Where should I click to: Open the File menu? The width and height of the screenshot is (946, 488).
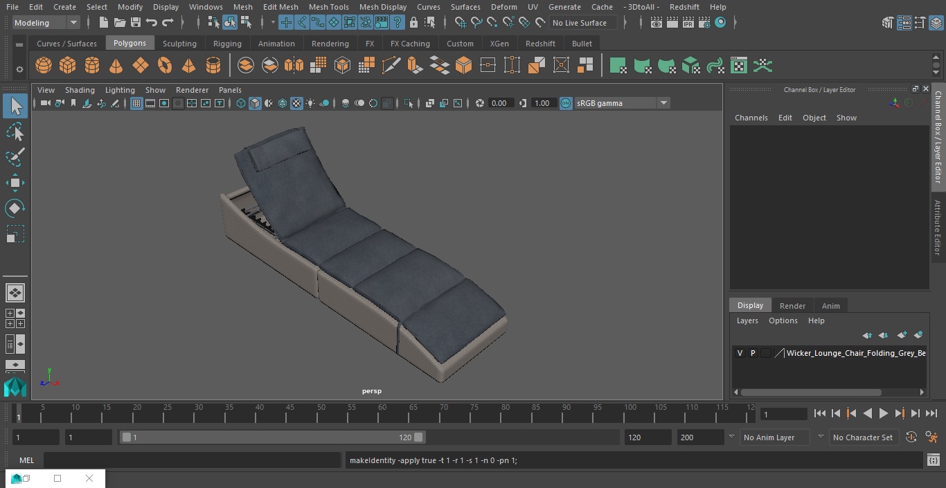click(12, 7)
